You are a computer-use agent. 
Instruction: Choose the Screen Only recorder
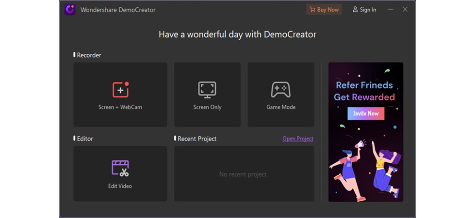tap(207, 94)
